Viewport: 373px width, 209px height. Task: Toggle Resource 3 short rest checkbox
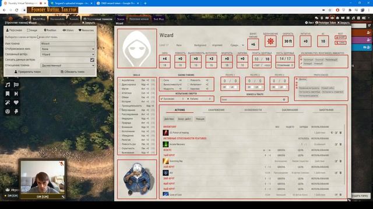(277, 87)
